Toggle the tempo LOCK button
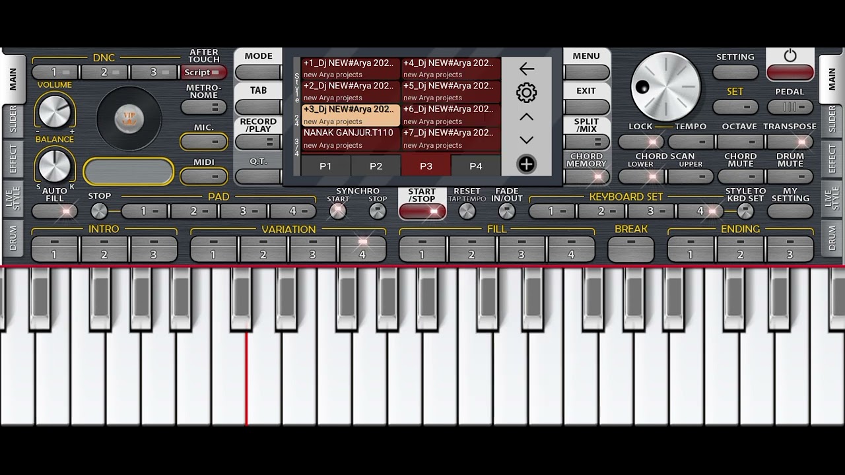 [640, 142]
